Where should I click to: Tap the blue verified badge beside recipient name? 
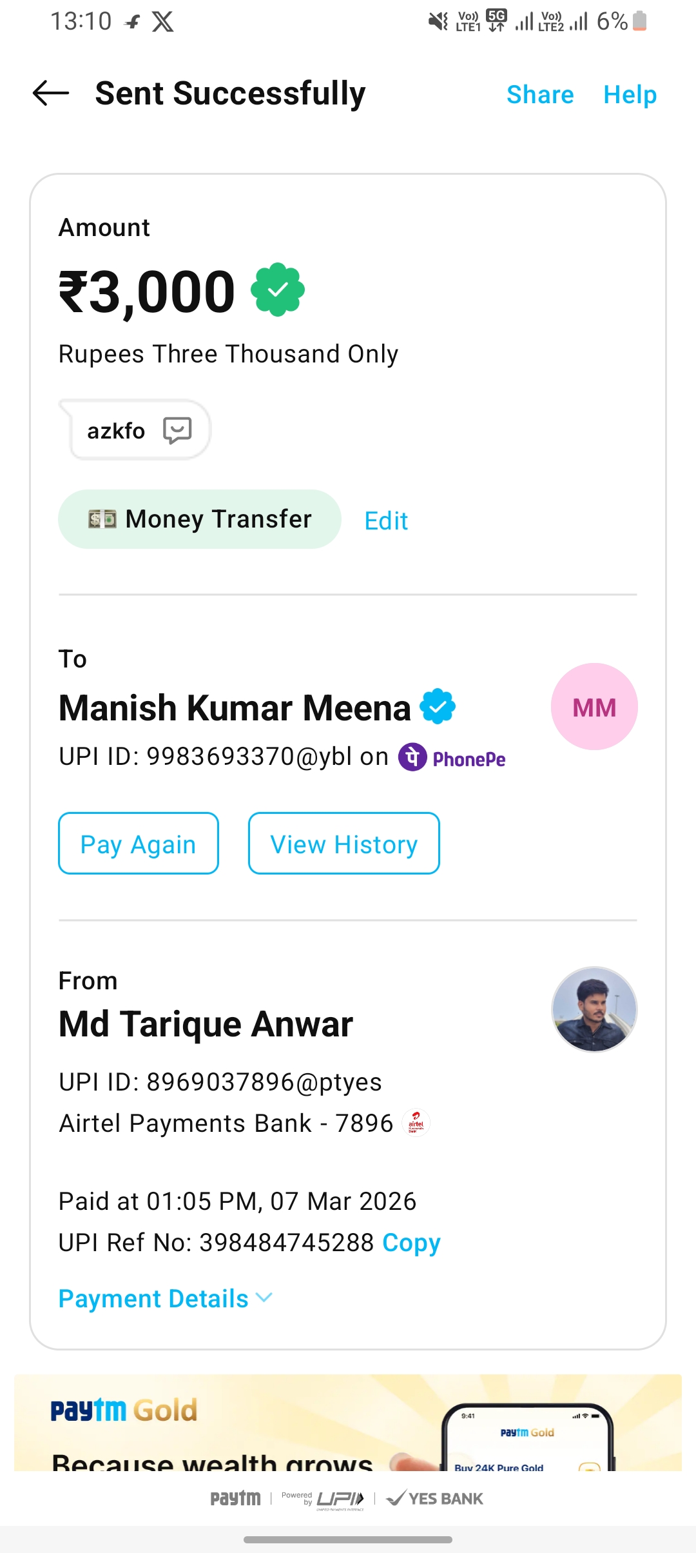tap(438, 707)
